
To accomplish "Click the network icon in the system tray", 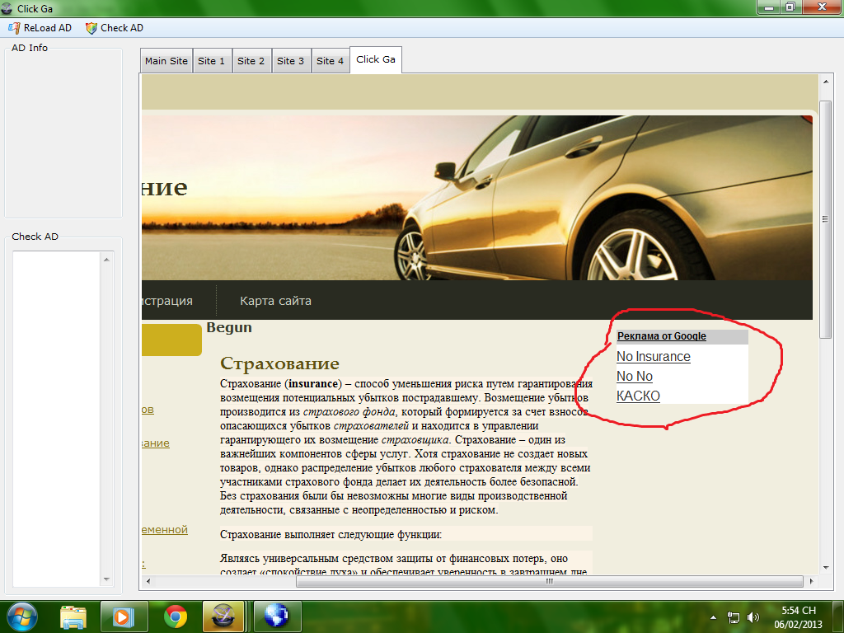I will [x=734, y=617].
